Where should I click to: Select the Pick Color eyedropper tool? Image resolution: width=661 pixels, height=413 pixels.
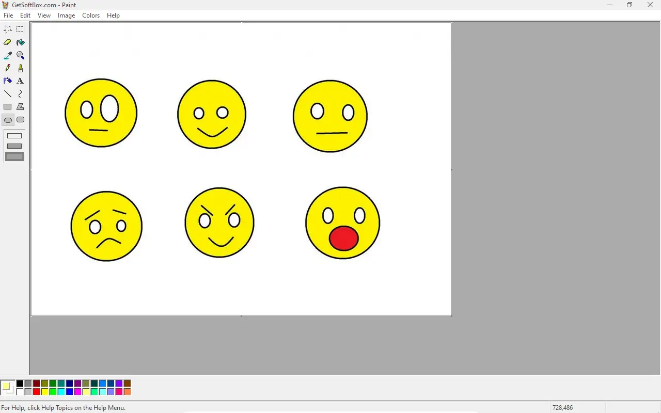(x=8, y=55)
